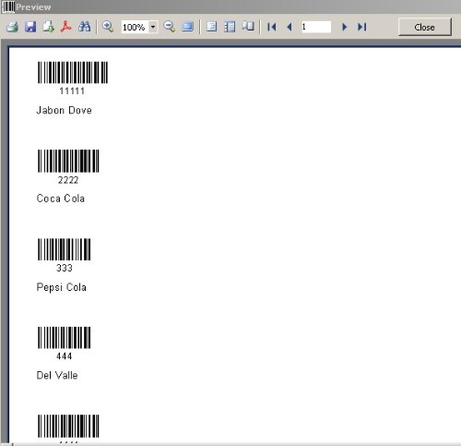Click the page number input field

316,27
